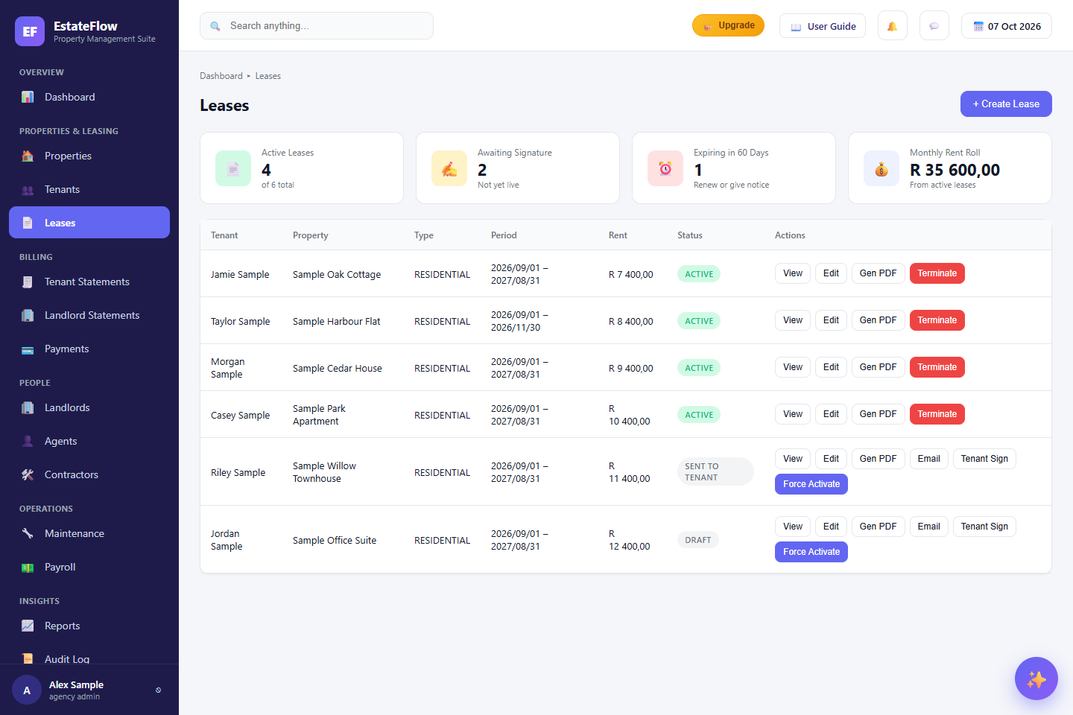This screenshot has width=1073, height=715.
Task: Click the Dashboard breadcrumb link
Action: (x=221, y=76)
